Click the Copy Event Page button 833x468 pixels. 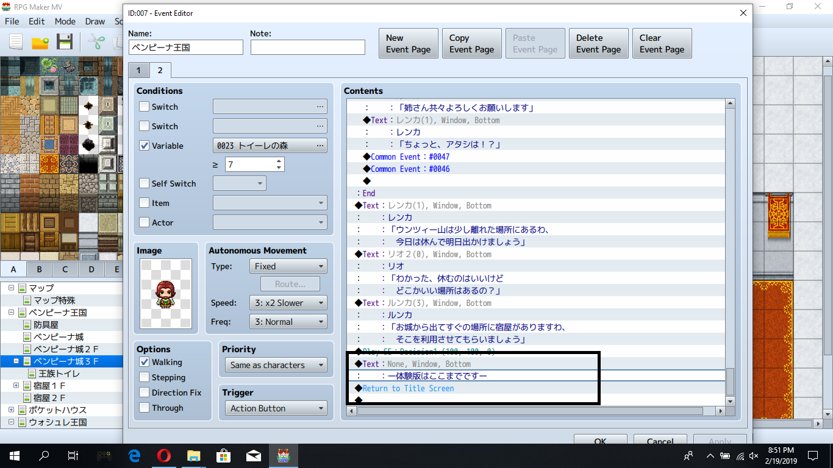(472, 43)
